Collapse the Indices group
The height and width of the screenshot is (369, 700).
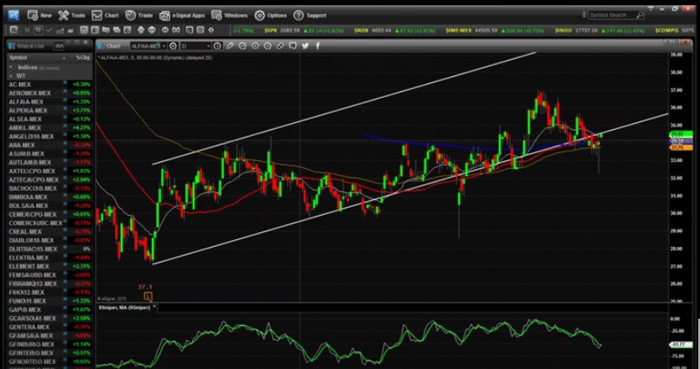[10, 68]
